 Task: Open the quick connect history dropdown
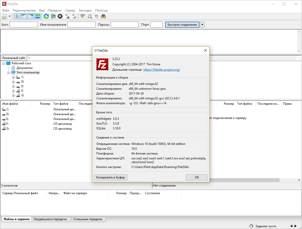(202, 25)
